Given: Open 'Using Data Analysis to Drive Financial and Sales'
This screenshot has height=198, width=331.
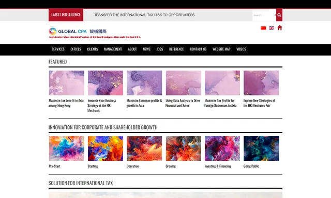Looking at the screenshot, I should coord(183,103).
